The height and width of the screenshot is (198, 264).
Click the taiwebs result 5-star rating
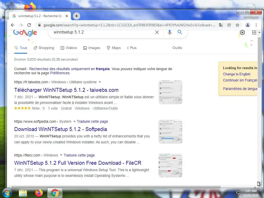[22, 108]
